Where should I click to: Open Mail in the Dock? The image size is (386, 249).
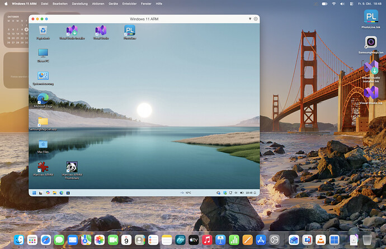[x=73, y=240]
